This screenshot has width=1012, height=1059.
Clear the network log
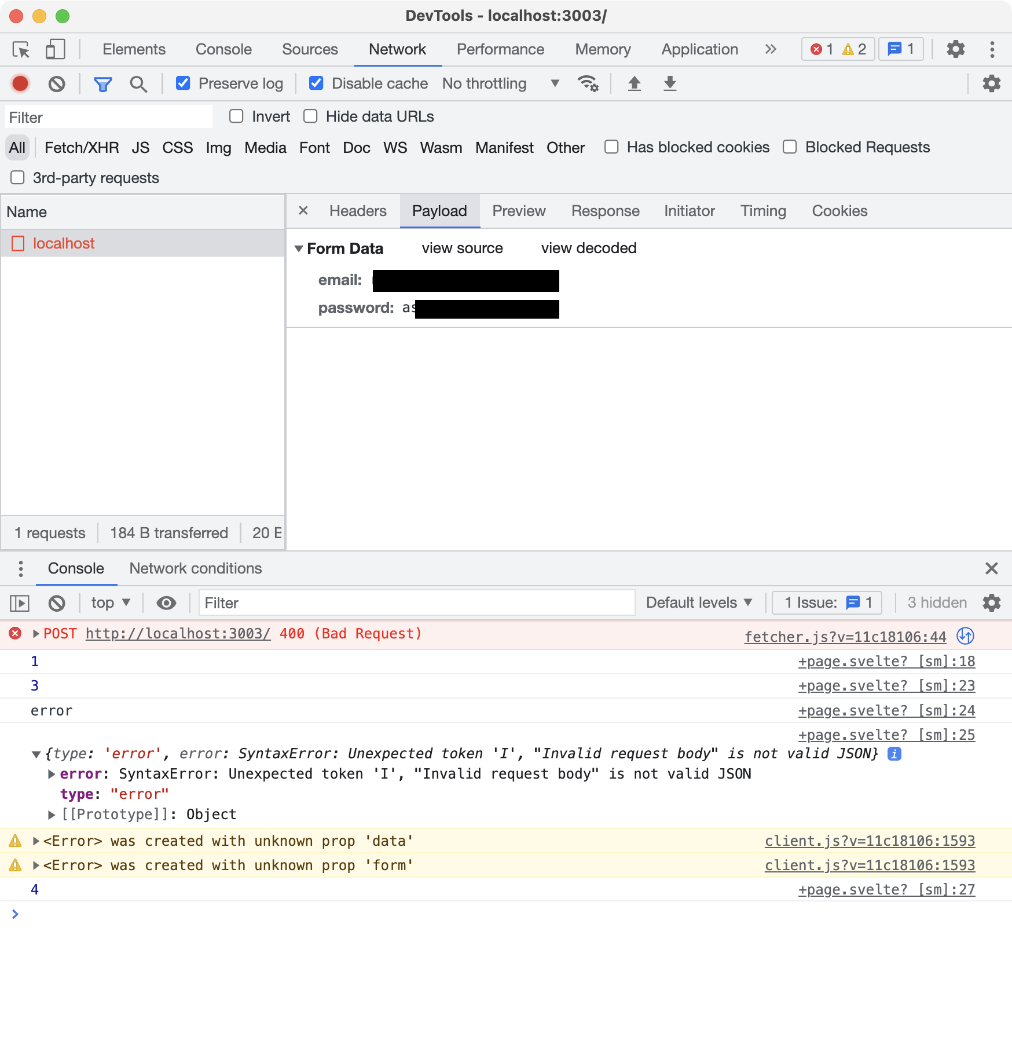pyautogui.click(x=56, y=83)
